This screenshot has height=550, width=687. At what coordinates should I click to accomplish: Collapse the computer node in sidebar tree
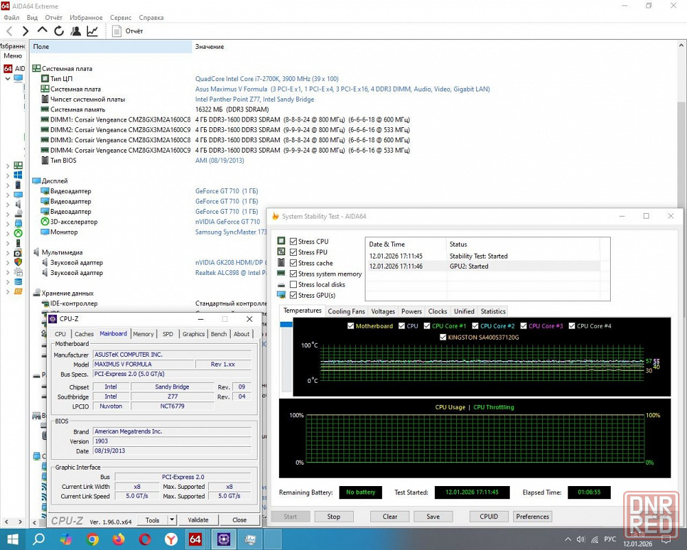point(8,78)
